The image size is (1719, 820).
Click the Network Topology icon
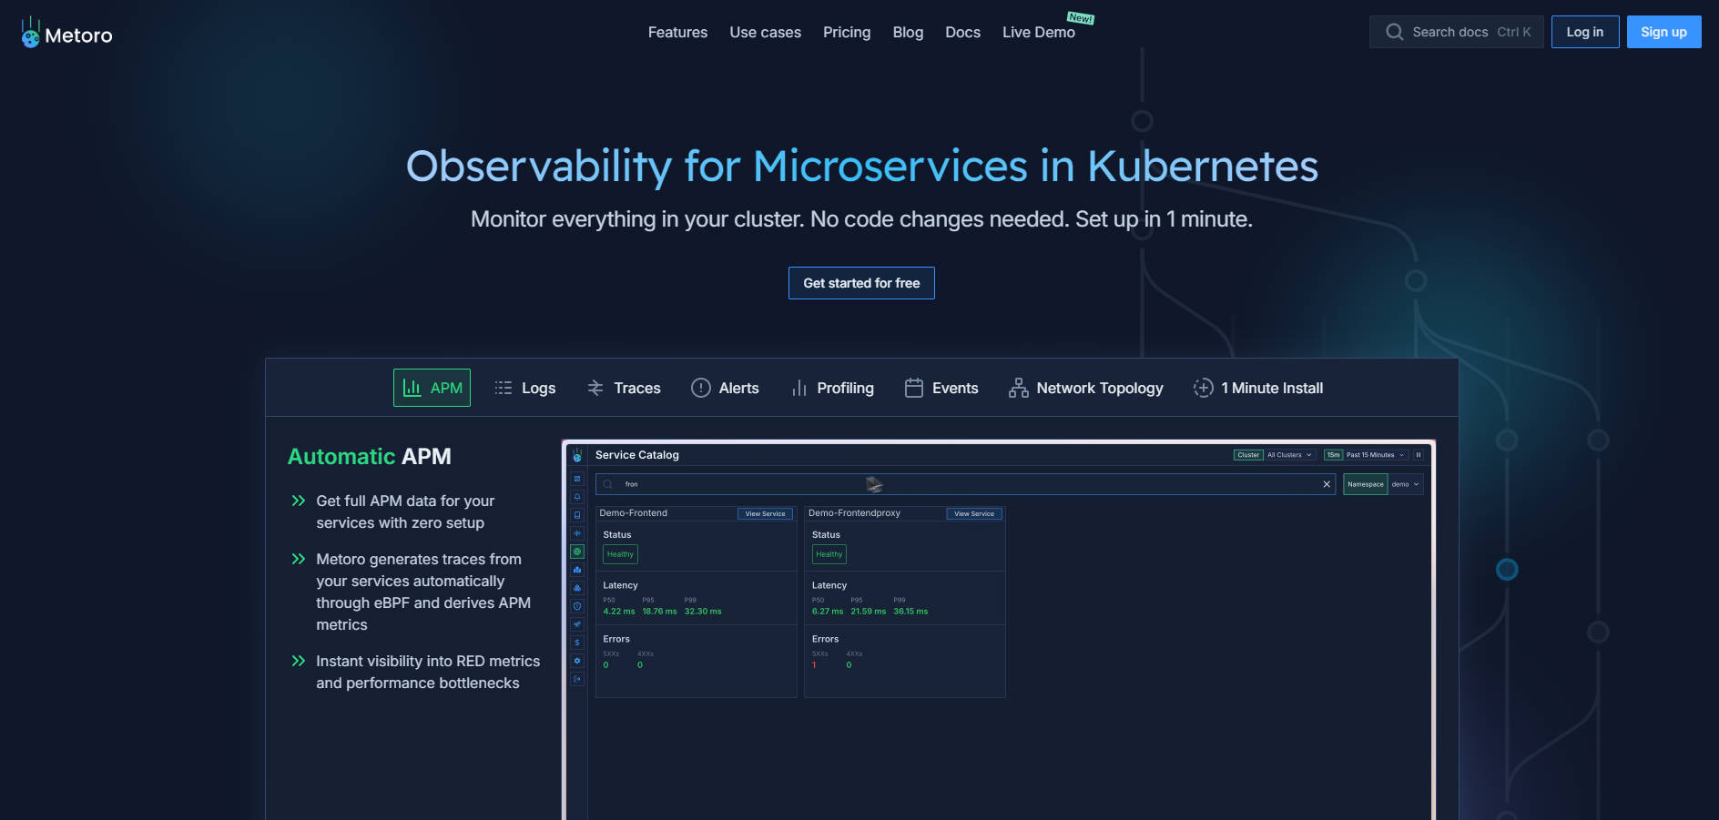tap(1018, 388)
